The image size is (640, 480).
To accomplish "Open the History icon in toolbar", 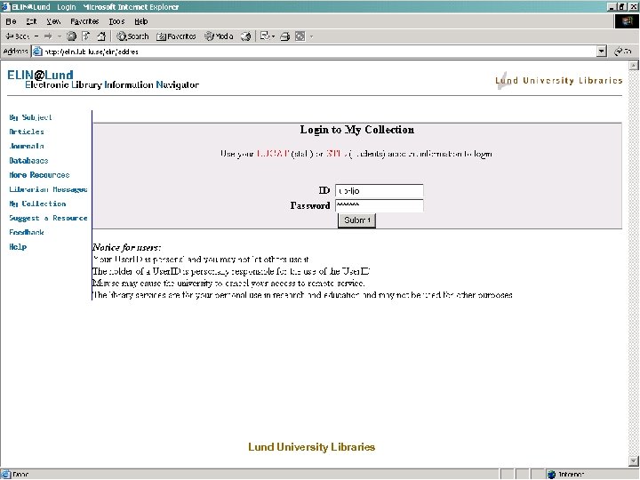I will tap(245, 36).
